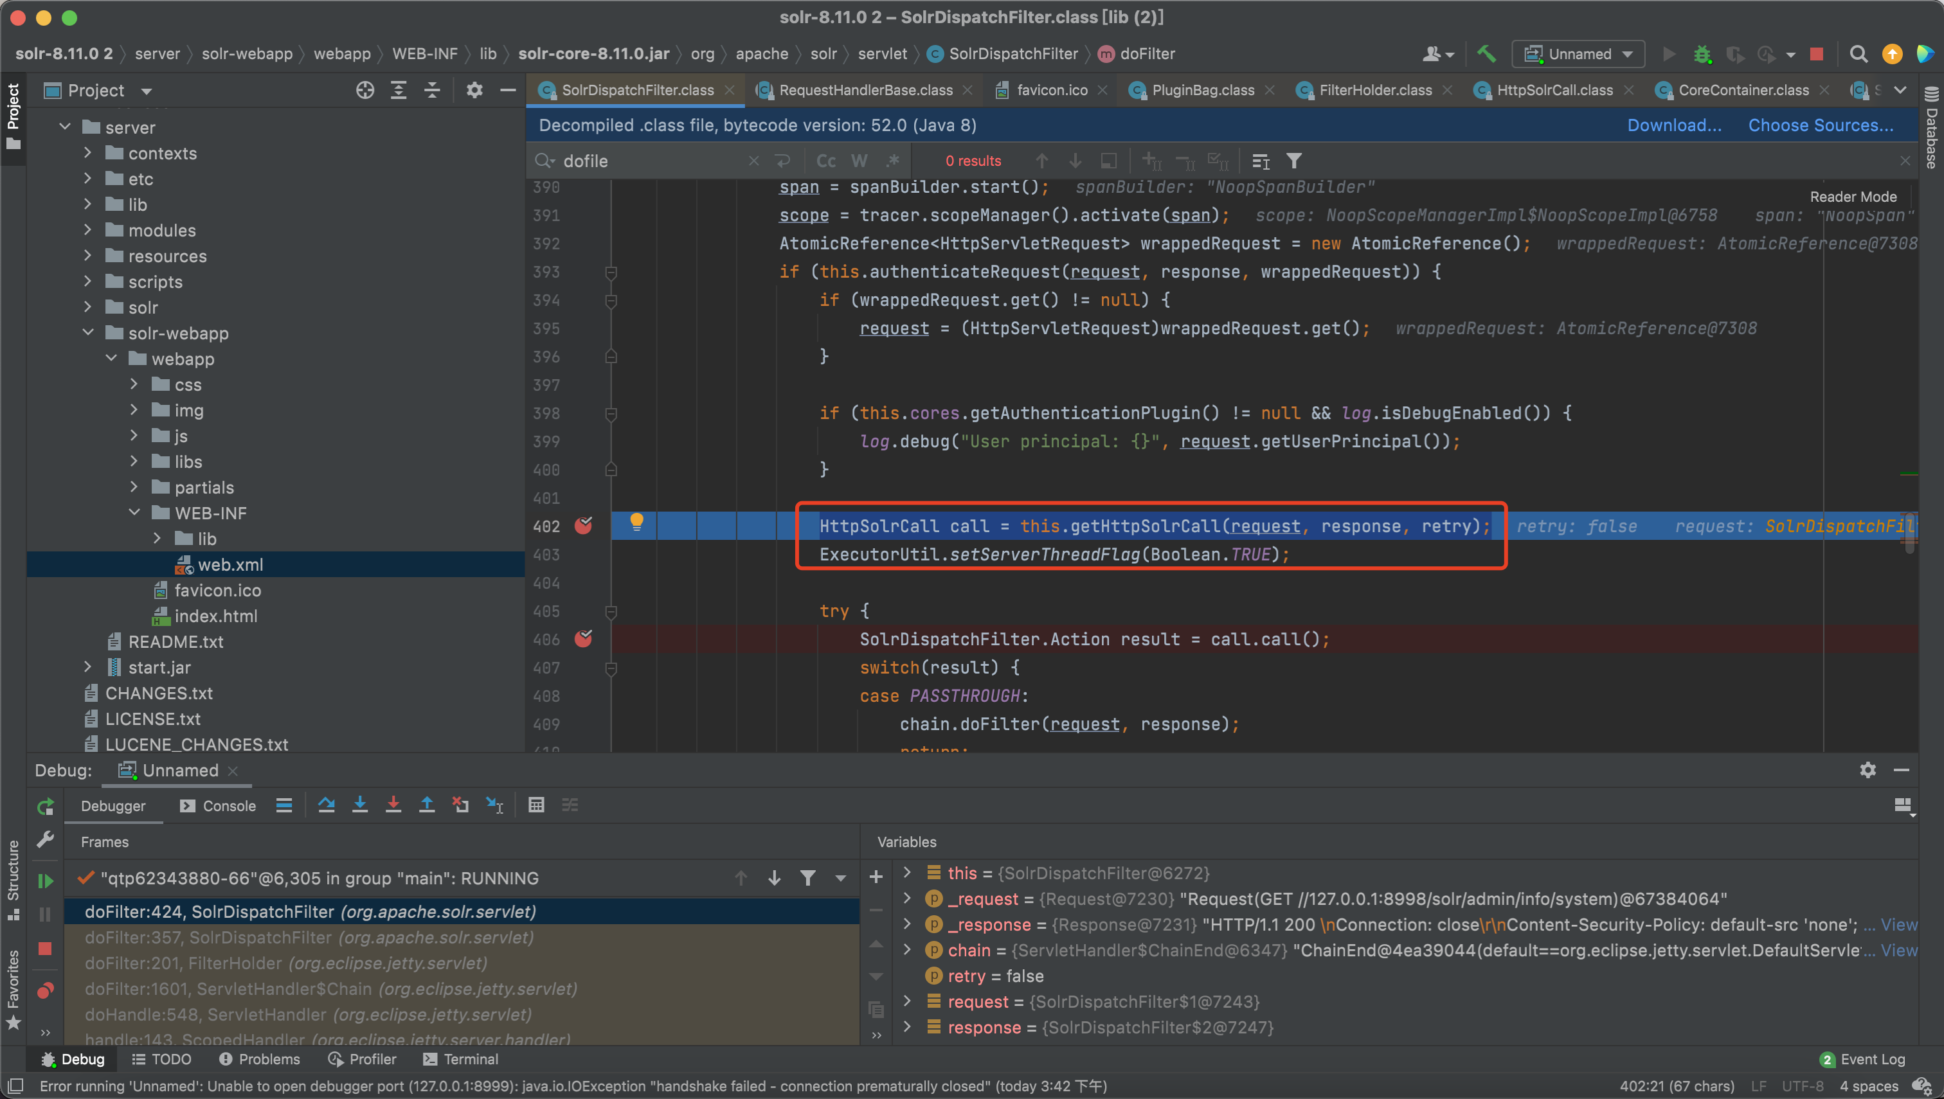
Task: Switch to PluginBag.class tab
Action: pyautogui.click(x=1203, y=91)
